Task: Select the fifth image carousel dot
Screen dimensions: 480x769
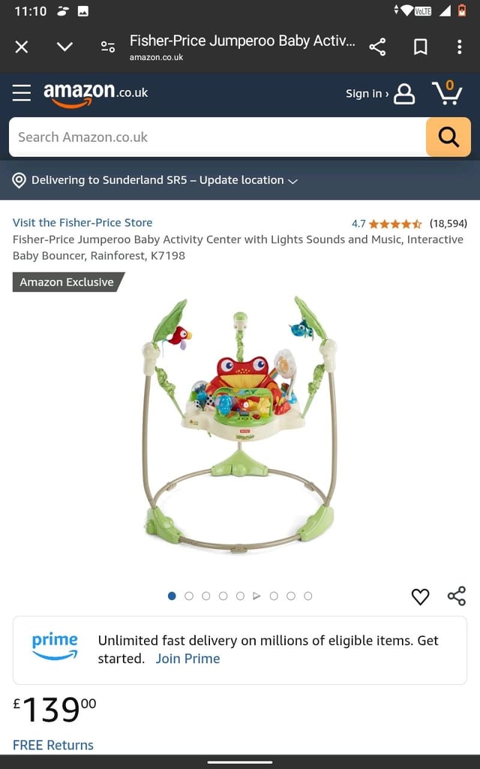Action: [x=240, y=596]
